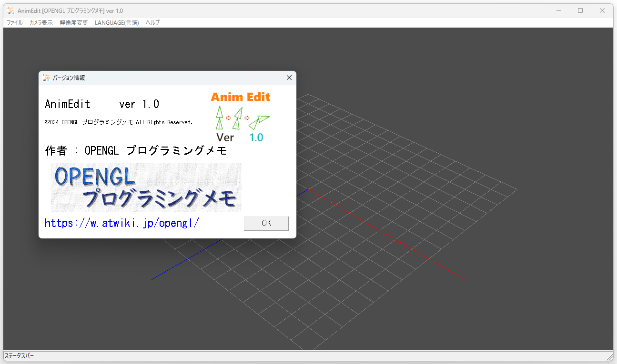Click the AnimEdit icon in the title bar
The image size is (617, 364).
coord(10,10)
